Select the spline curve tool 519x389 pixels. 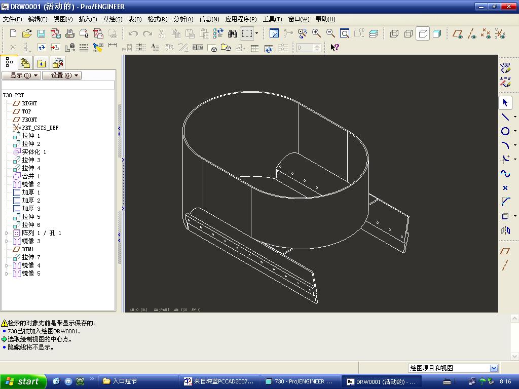[505, 173]
